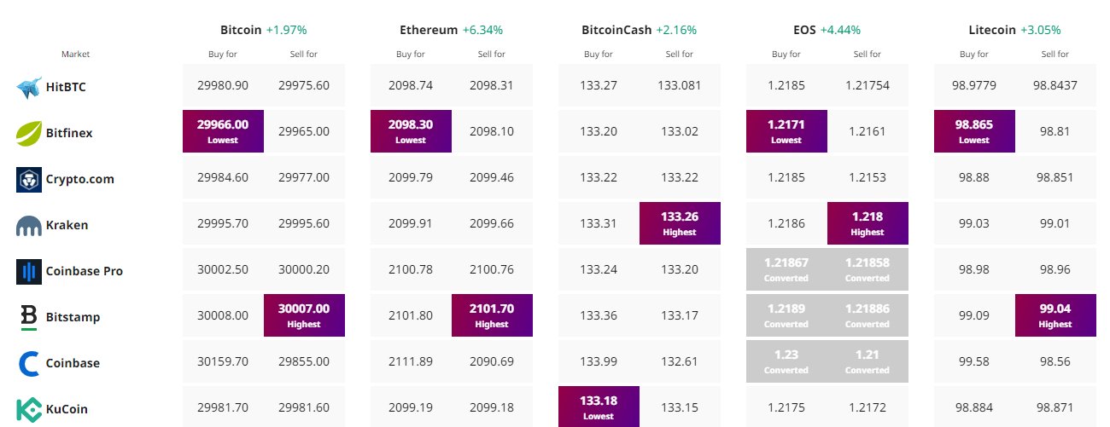
Task: Open the Ethereum column header
Action: [429, 30]
